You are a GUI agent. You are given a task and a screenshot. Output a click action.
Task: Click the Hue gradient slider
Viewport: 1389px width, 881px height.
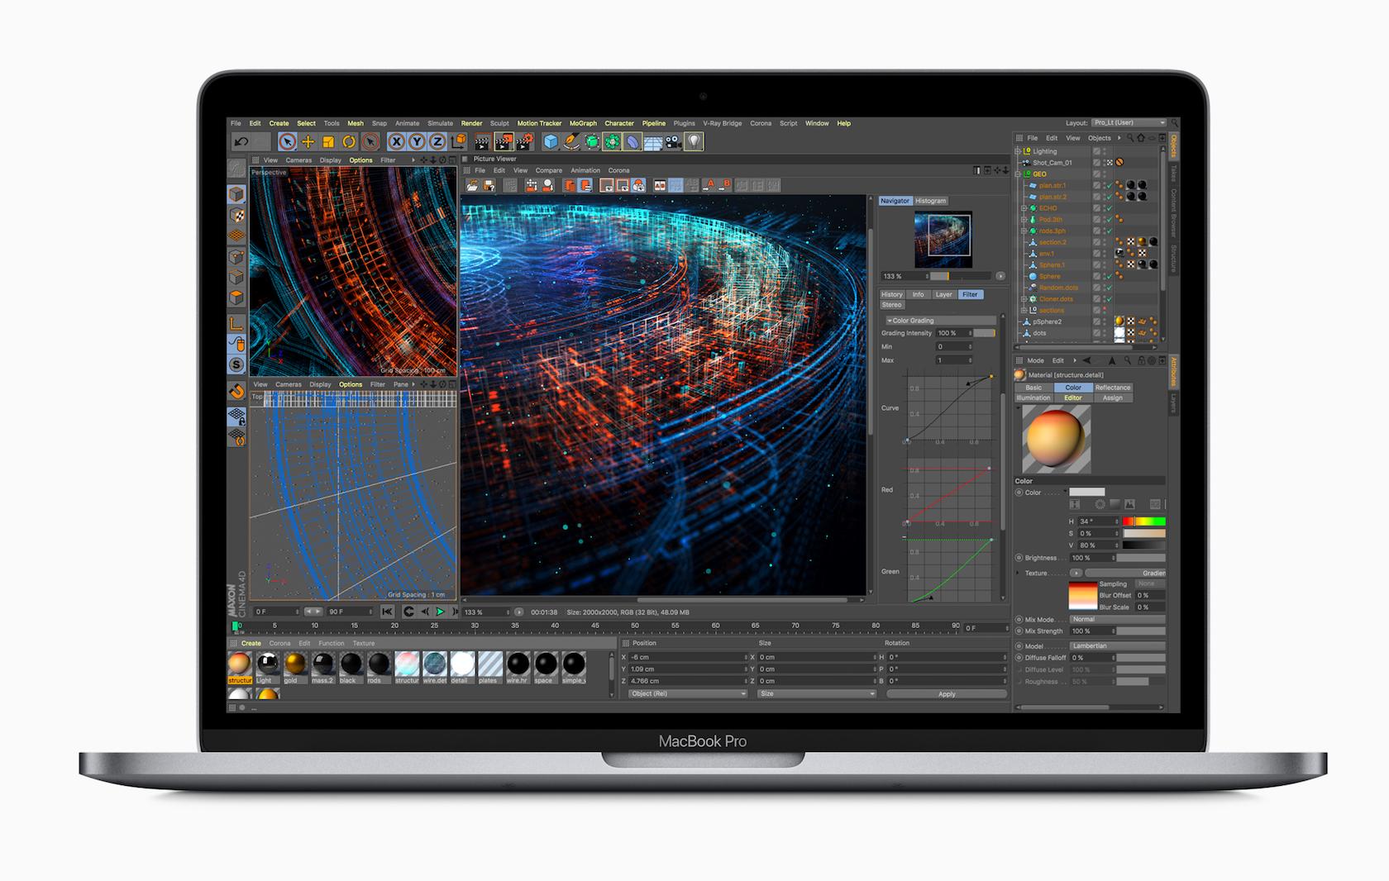[x=1144, y=521]
